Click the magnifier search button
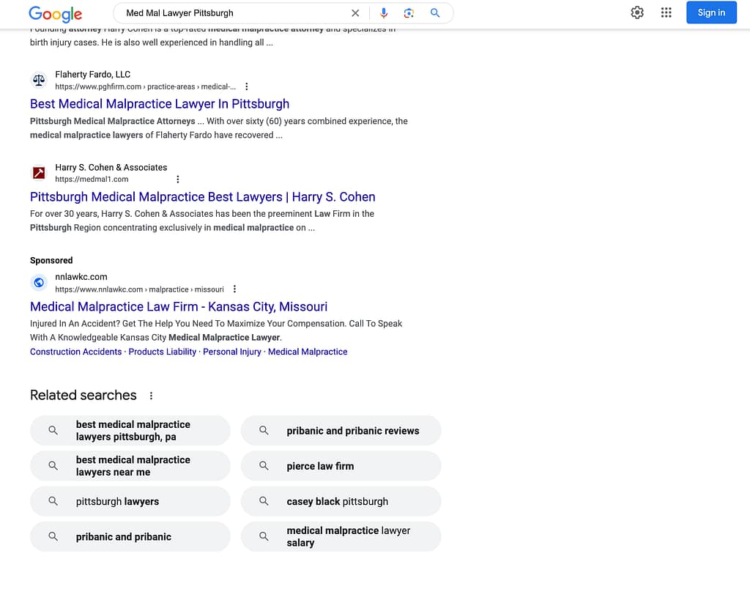The width and height of the screenshot is (750, 611). 435,13
